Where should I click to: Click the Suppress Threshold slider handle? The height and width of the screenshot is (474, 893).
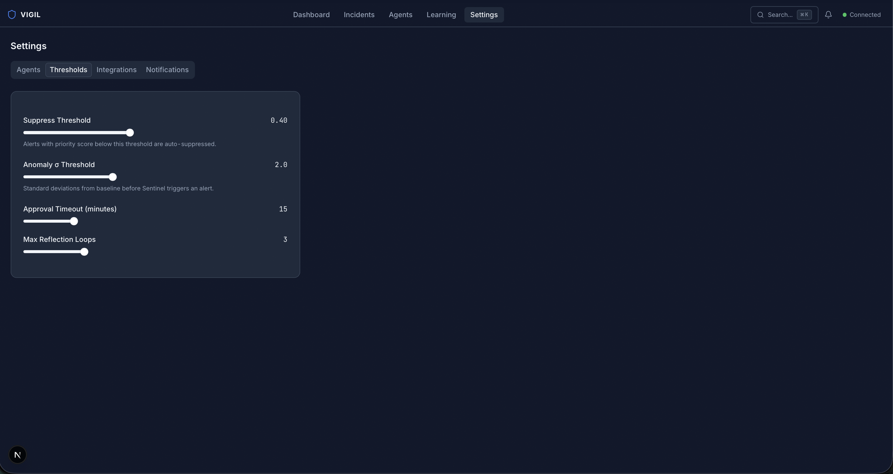[130, 133]
